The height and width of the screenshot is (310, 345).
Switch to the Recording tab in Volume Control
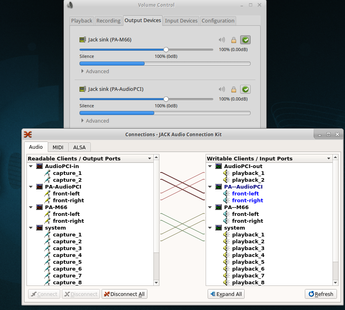[108, 21]
